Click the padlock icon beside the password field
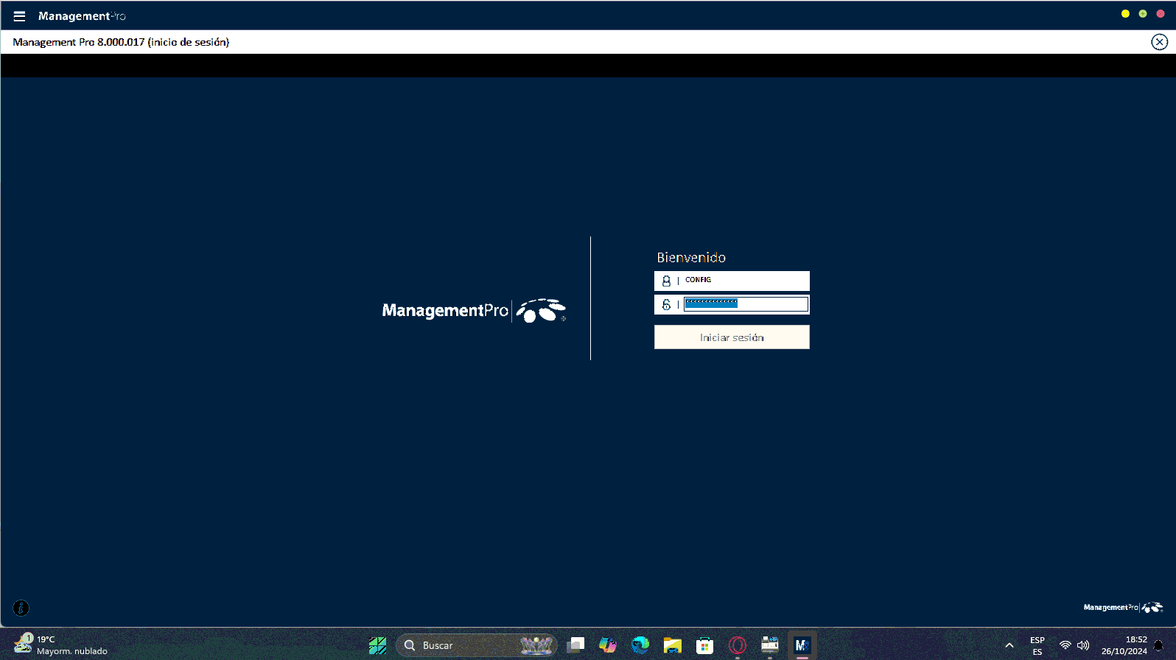This screenshot has height=660, width=1176. tap(666, 304)
